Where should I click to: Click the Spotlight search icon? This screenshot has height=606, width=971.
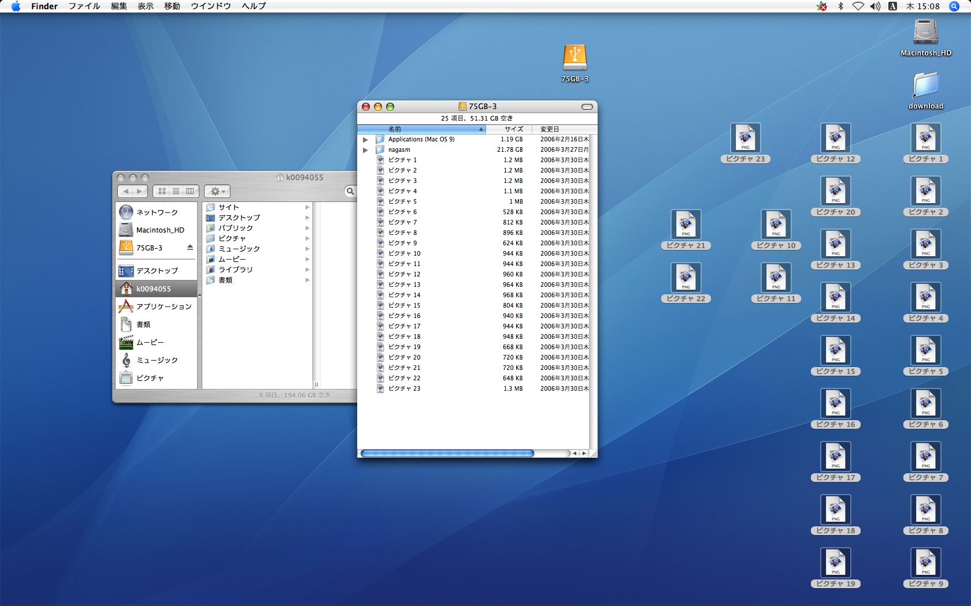954,6
